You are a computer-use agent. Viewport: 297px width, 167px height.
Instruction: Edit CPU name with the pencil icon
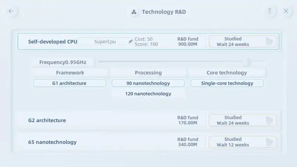(130, 42)
